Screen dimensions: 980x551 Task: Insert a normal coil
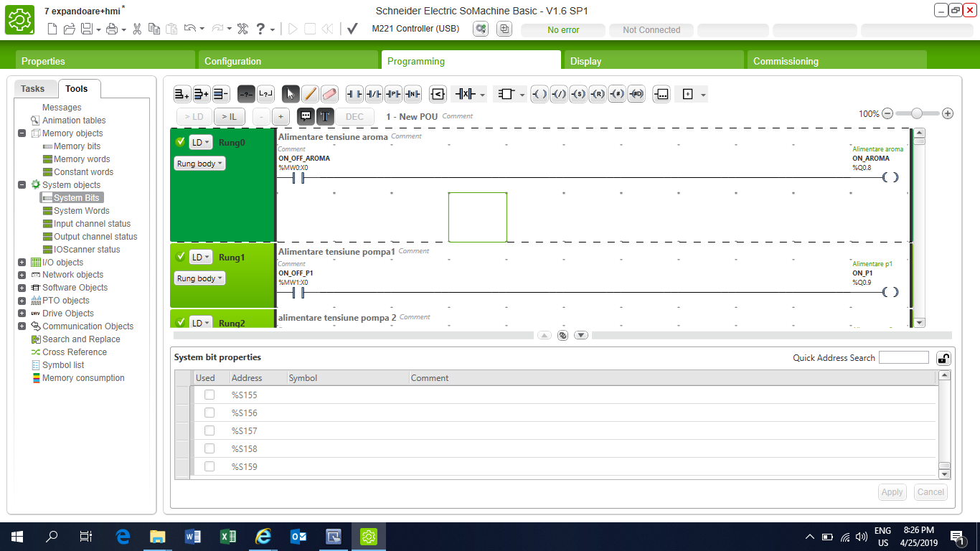540,94
